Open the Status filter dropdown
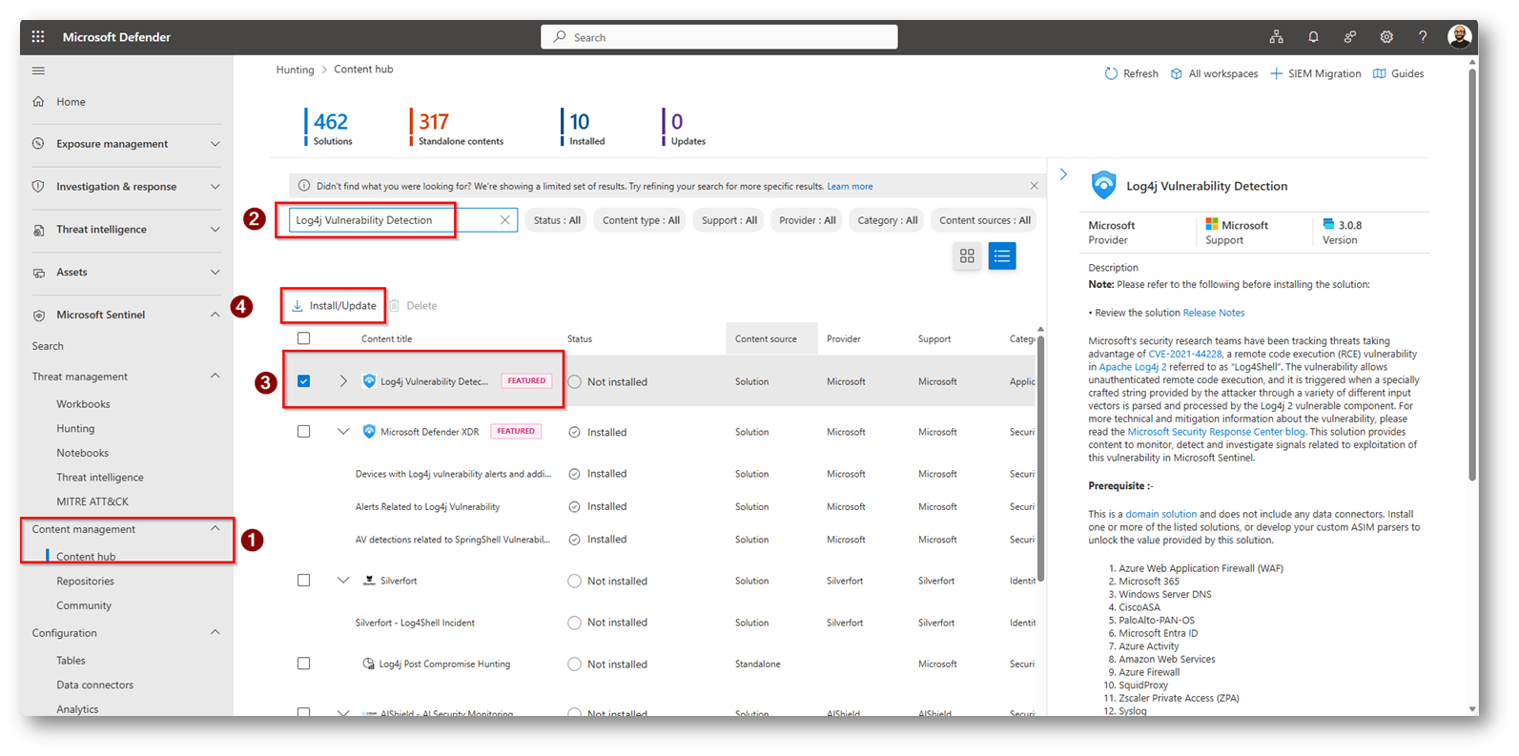The width and height of the screenshot is (1519, 756). (557, 220)
